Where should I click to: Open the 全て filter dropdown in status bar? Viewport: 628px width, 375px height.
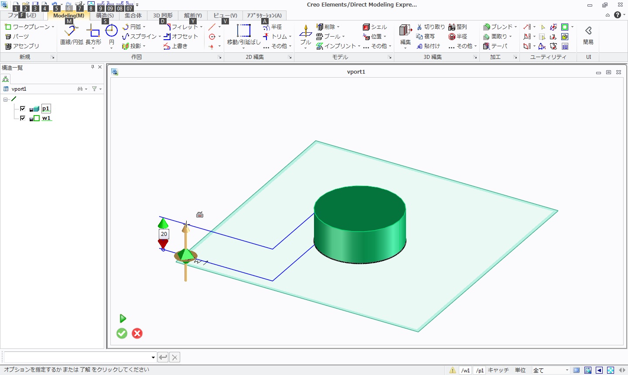coord(567,370)
